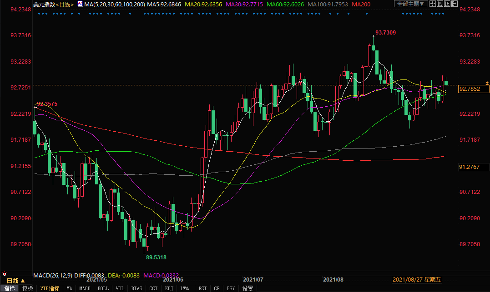Toggle the MACD indicator

click(x=85, y=288)
